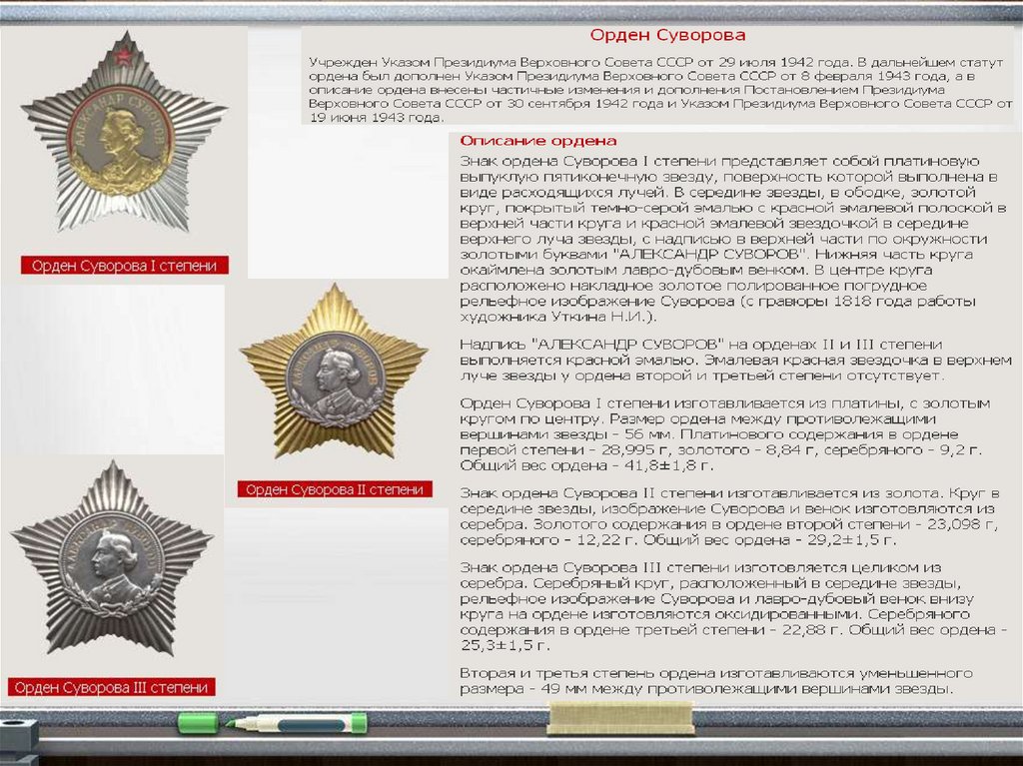Viewport: 1023px width, 766px height.
Task: Click the paragraph starting 'Вторая и третья степень'
Action: [x=716, y=680]
